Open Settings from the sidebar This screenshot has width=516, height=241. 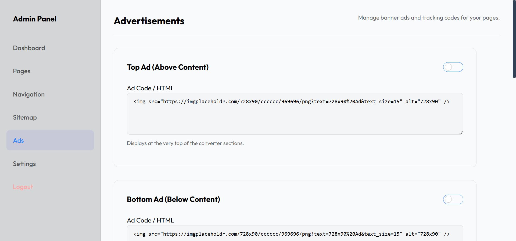pos(24,164)
